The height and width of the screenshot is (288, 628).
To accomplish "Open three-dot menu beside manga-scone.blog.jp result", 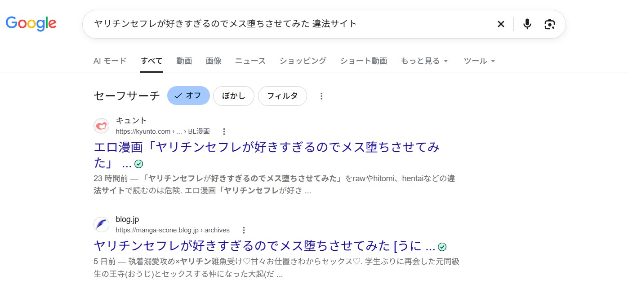I will pos(244,230).
